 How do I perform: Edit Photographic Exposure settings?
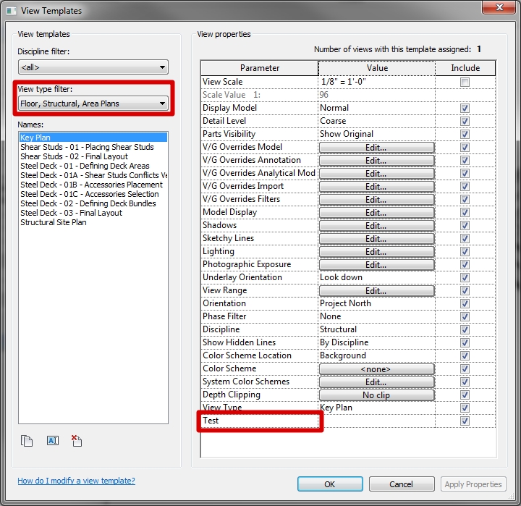(x=376, y=265)
